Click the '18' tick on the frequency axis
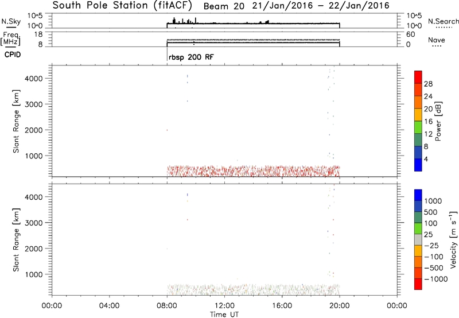The image size is (459, 318). pos(38,34)
